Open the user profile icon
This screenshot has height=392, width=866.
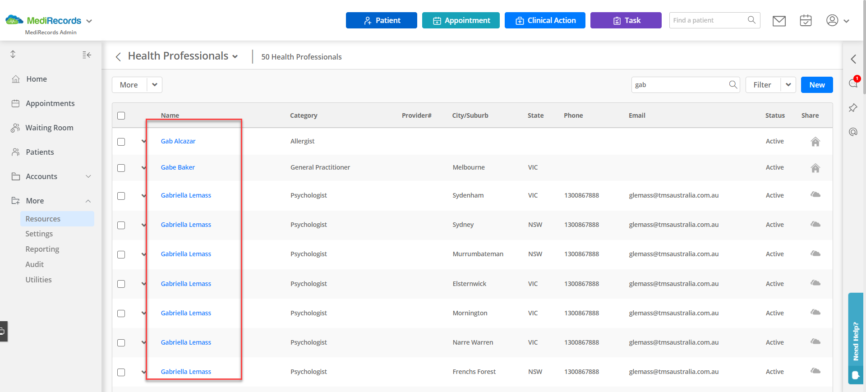coord(832,20)
